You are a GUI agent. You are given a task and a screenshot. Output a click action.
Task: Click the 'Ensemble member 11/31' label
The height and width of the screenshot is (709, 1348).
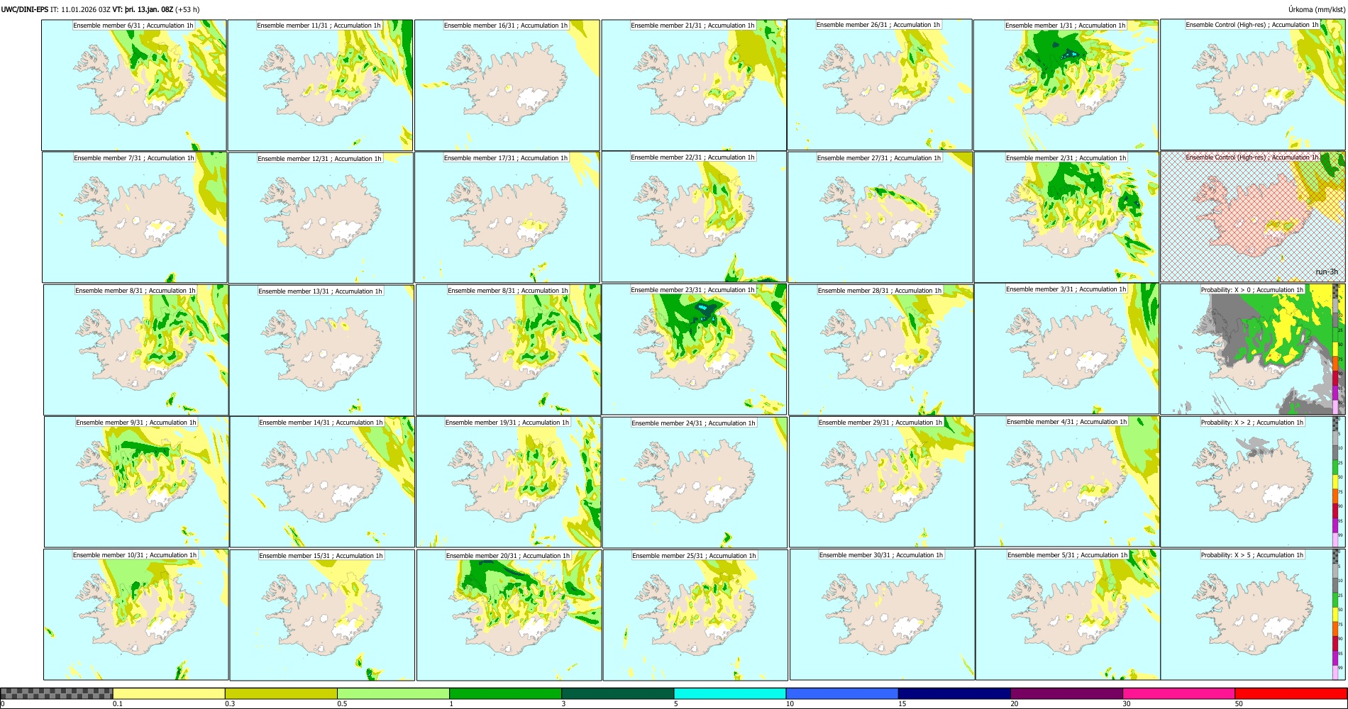tap(294, 26)
